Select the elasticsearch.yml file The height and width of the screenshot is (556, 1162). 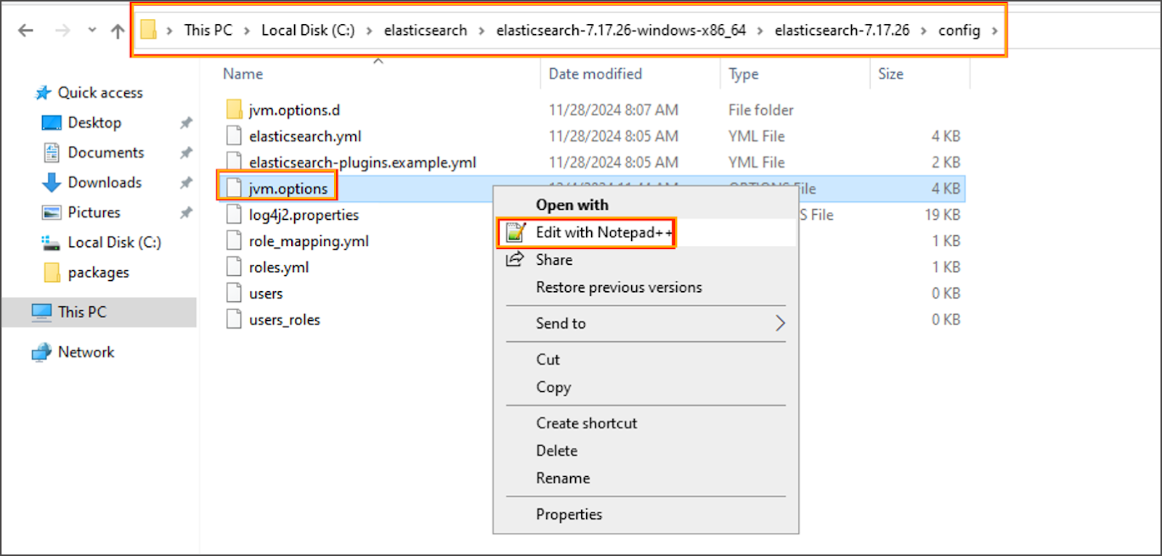coord(305,136)
